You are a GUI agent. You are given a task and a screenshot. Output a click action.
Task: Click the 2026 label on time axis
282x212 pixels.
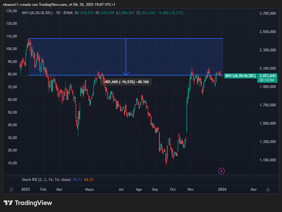tap(222, 189)
